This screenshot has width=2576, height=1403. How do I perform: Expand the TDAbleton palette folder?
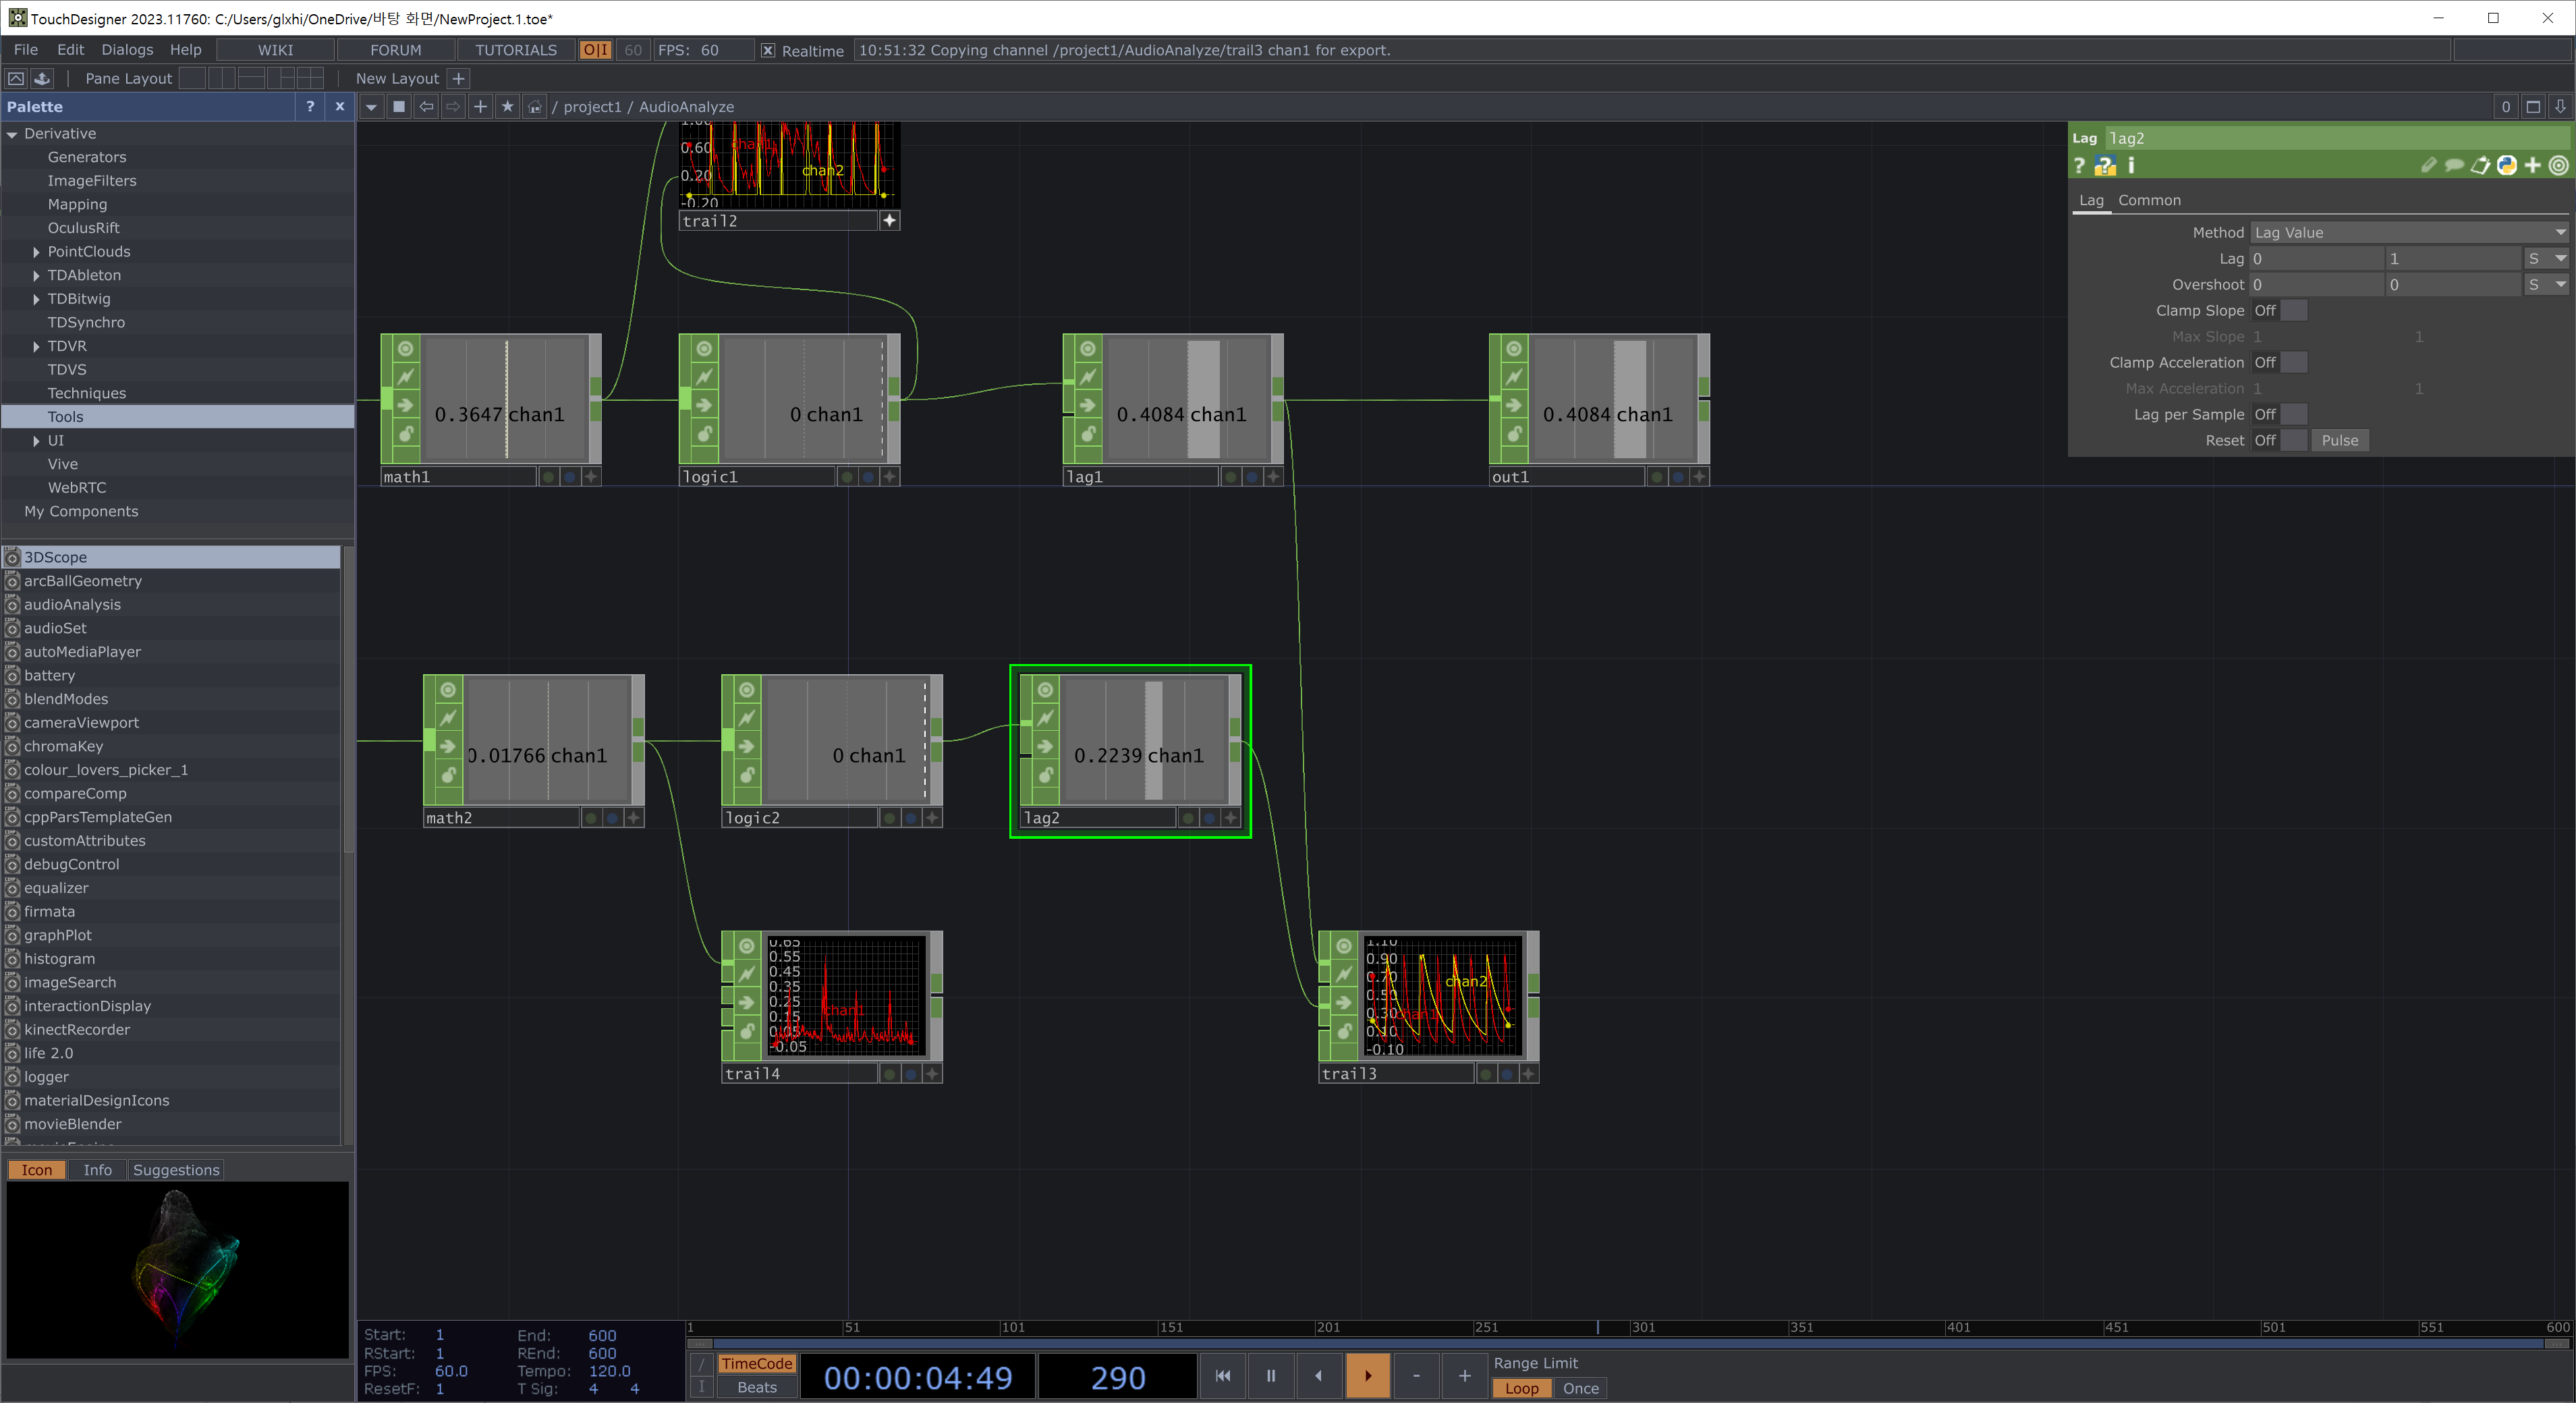pyautogui.click(x=37, y=275)
